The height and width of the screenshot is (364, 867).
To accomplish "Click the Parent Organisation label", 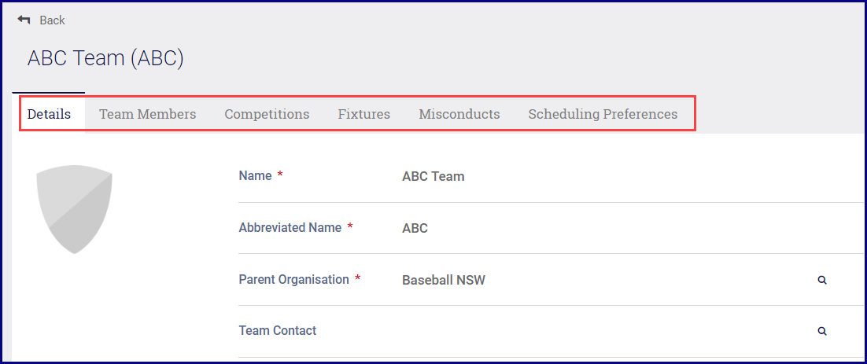I will coord(293,280).
